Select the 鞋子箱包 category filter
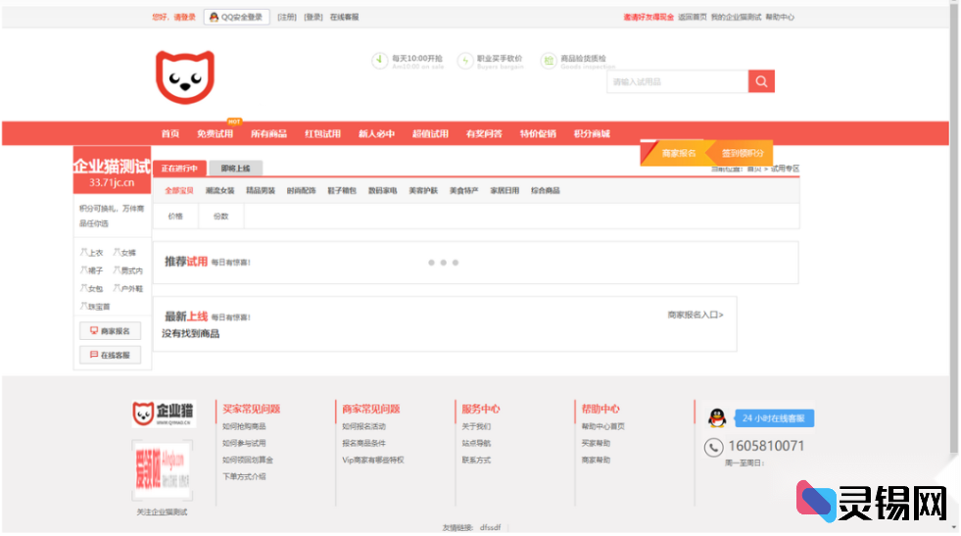The image size is (961, 536). [342, 191]
